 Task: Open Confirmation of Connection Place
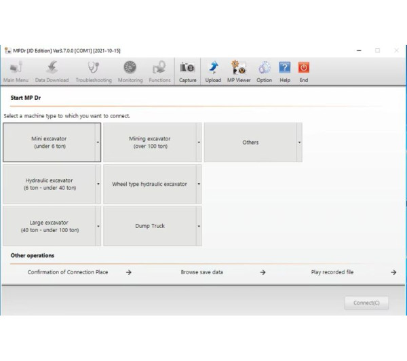(x=68, y=272)
